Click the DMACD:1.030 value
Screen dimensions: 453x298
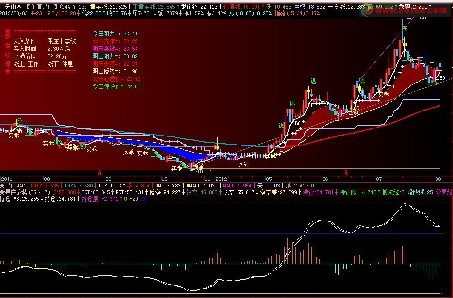(x=202, y=186)
